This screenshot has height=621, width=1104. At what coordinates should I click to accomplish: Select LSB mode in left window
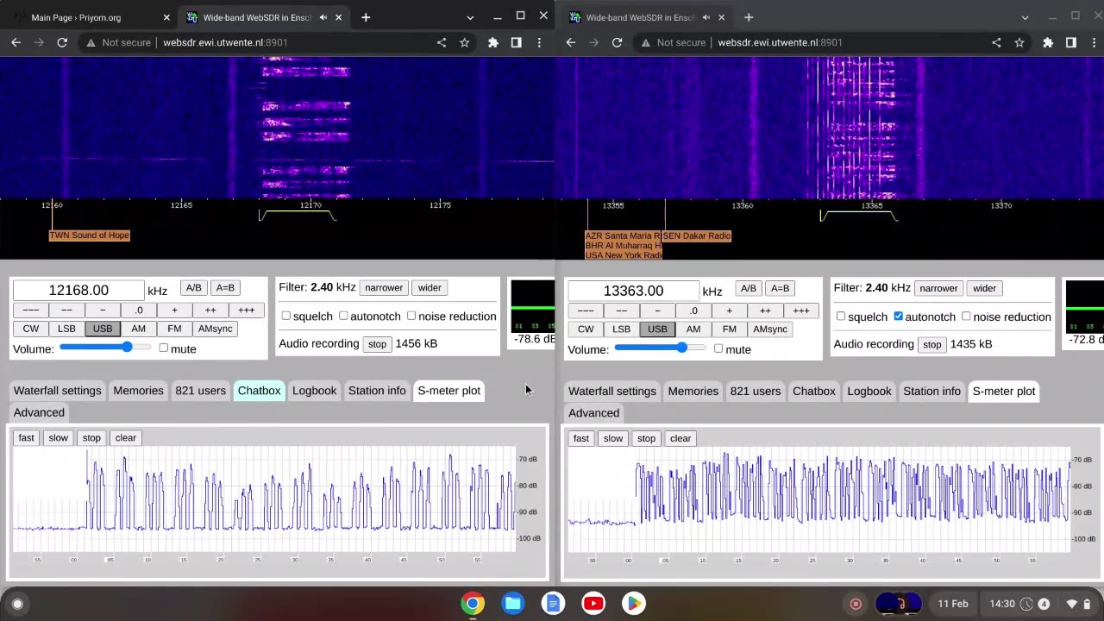(x=66, y=329)
